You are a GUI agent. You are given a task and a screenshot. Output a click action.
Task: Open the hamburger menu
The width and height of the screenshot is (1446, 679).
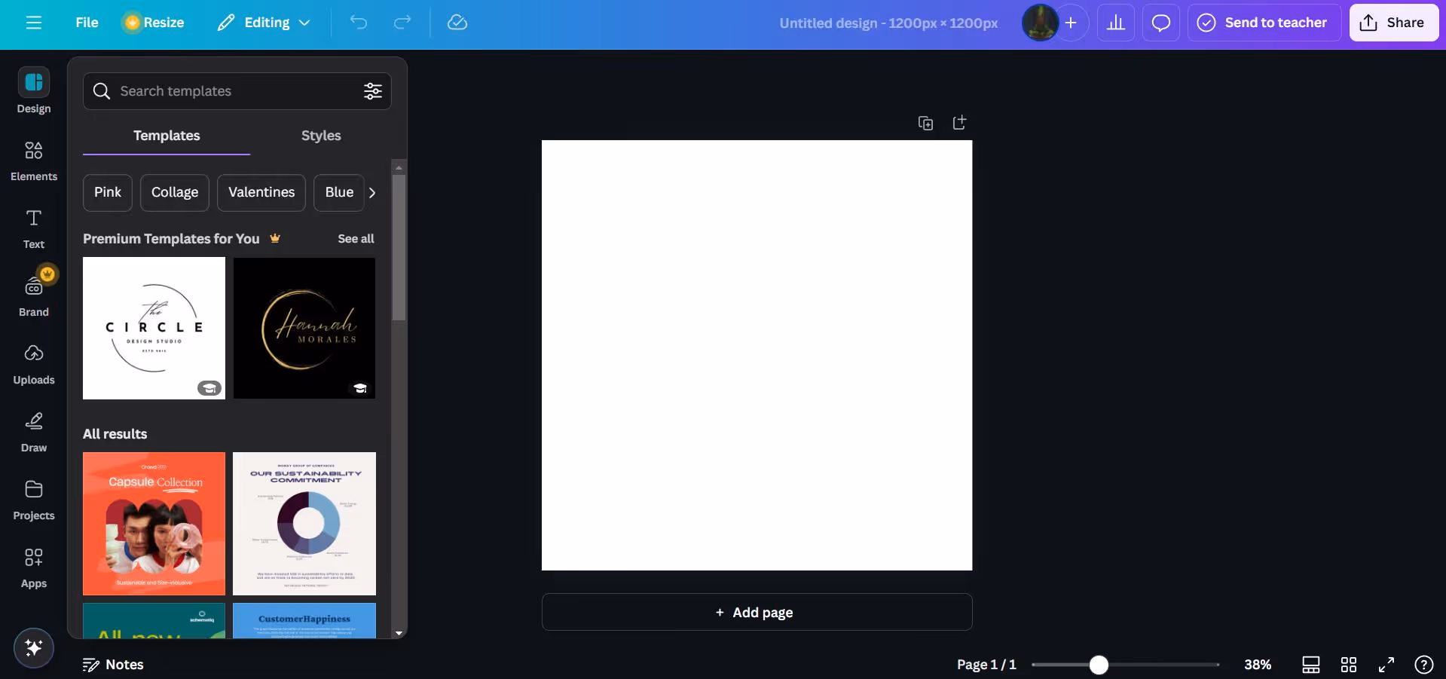pyautogui.click(x=34, y=23)
